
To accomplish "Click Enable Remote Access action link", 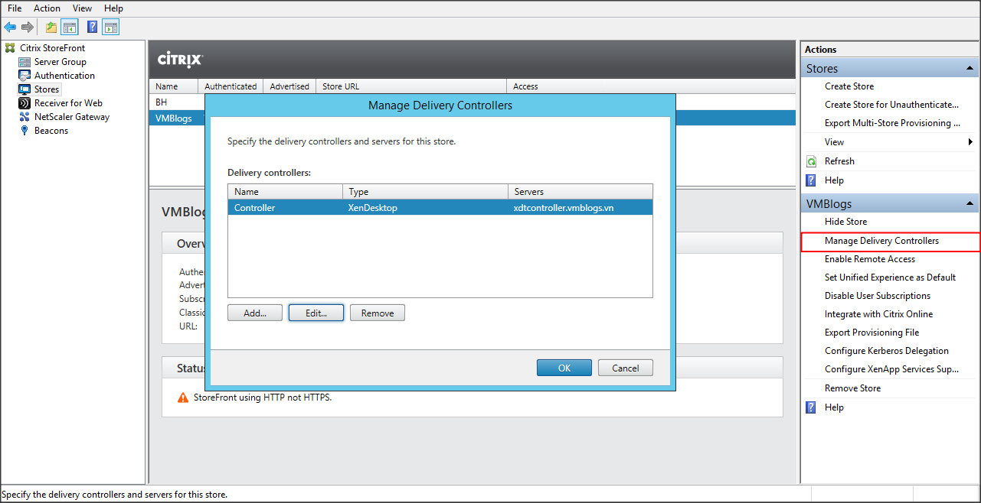I will [869, 259].
